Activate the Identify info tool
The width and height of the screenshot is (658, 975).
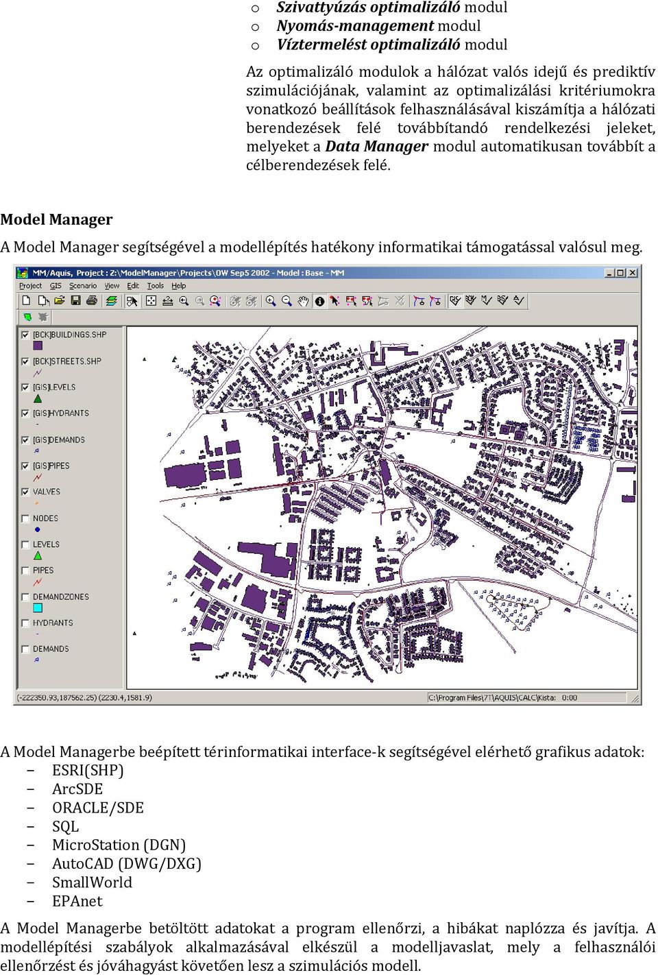[x=319, y=301]
